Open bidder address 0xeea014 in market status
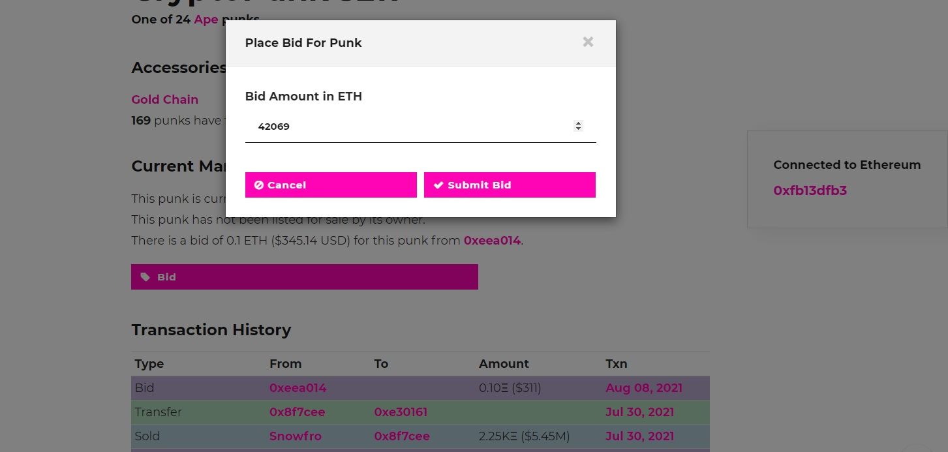The height and width of the screenshot is (452, 948). (492, 241)
